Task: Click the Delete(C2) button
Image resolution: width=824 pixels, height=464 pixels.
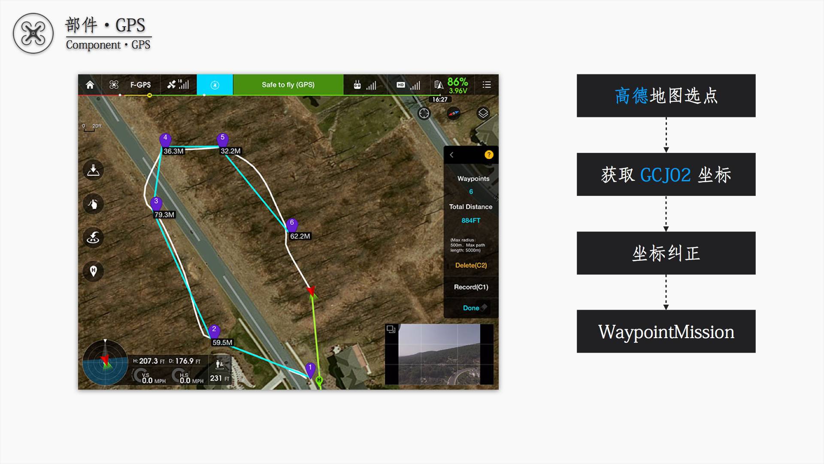Action: [471, 266]
